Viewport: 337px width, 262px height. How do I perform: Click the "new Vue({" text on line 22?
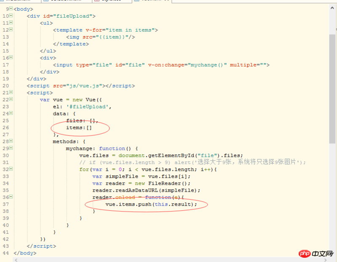pos(87,100)
